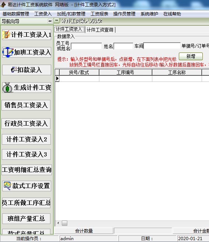
Task: Focus the 车间 input field
Action: [x=162, y=46]
